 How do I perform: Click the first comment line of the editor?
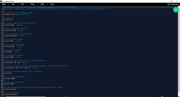40,7
